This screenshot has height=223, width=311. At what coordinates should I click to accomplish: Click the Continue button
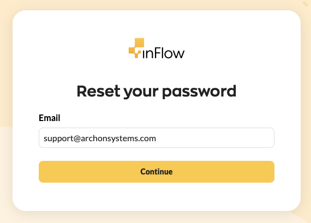coord(157,172)
